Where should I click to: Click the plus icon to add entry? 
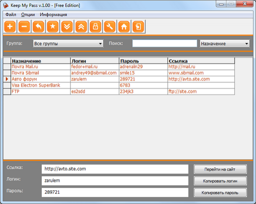point(10,26)
